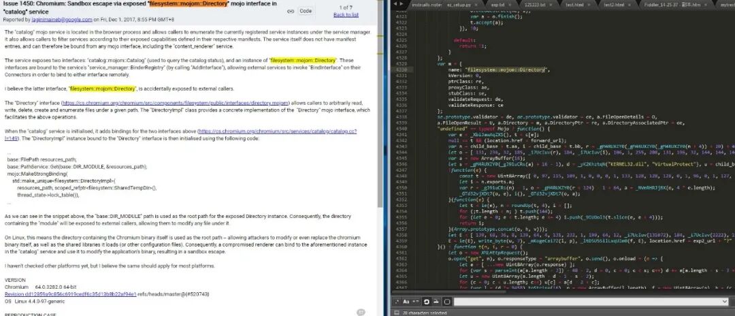The width and height of the screenshot is (735, 316).
Task: Toggle wrap search option in find bar
Action: tap(427, 302)
